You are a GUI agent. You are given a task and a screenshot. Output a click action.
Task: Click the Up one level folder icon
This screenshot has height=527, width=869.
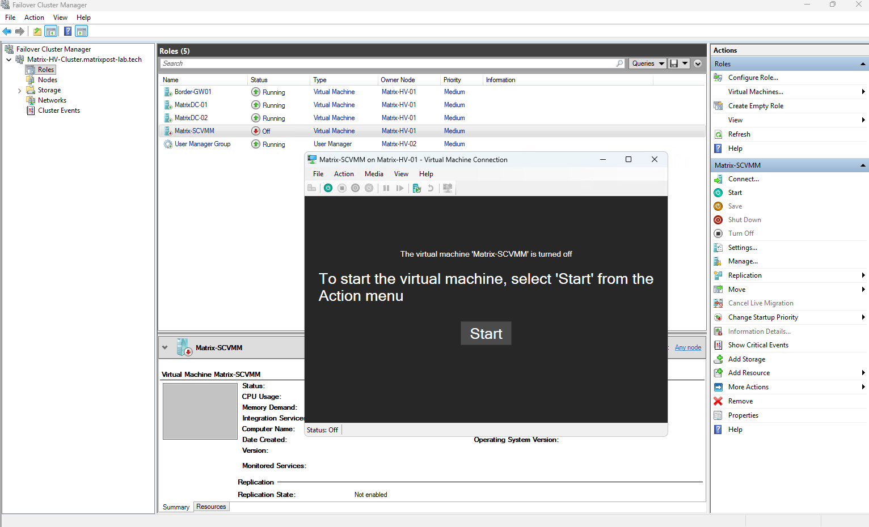37,32
